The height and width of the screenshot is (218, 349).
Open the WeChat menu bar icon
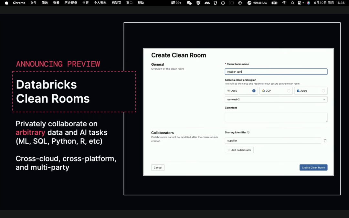pos(189,3)
